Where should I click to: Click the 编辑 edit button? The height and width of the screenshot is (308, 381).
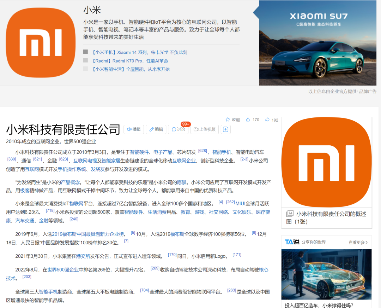pyautogui.click(x=156, y=129)
